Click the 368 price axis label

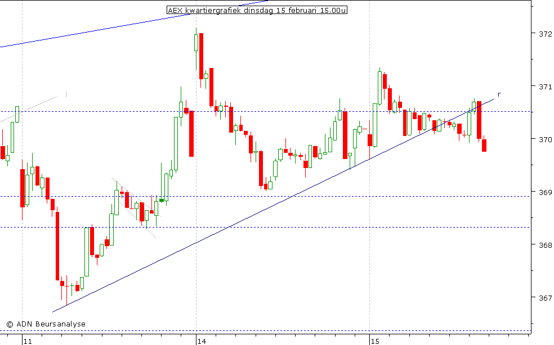pos(545,245)
